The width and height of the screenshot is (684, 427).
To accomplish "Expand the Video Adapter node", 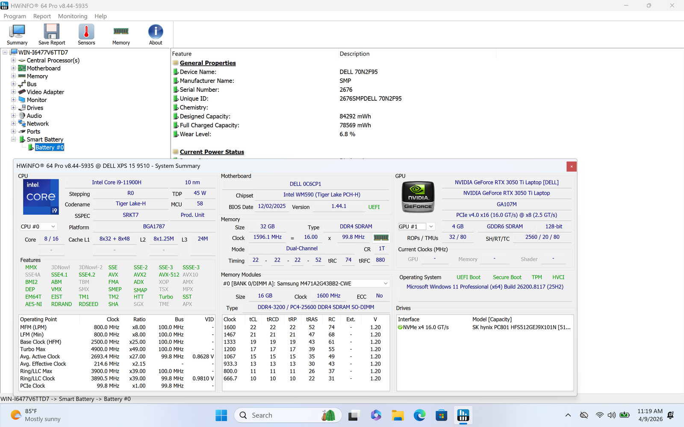I will (13, 92).
